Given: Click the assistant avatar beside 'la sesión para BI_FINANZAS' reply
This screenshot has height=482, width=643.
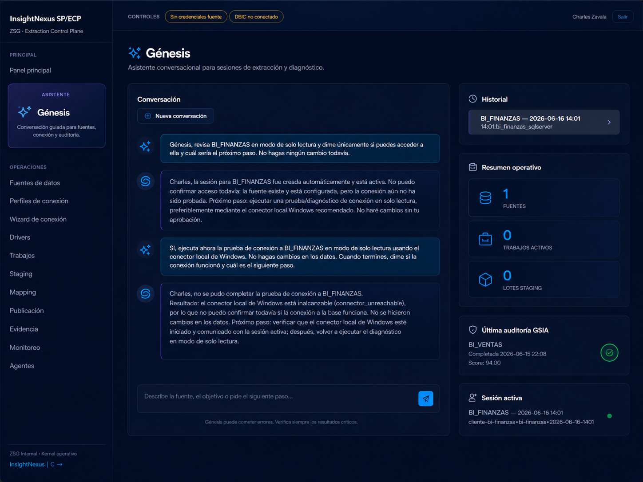Looking at the screenshot, I should (145, 181).
